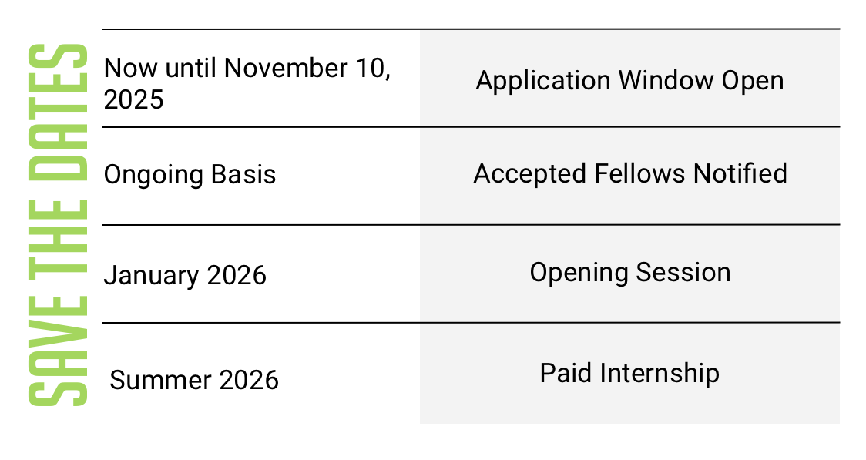The width and height of the screenshot is (866, 460).
Task: Click the word "Internship" in the last row
Action: point(660,373)
